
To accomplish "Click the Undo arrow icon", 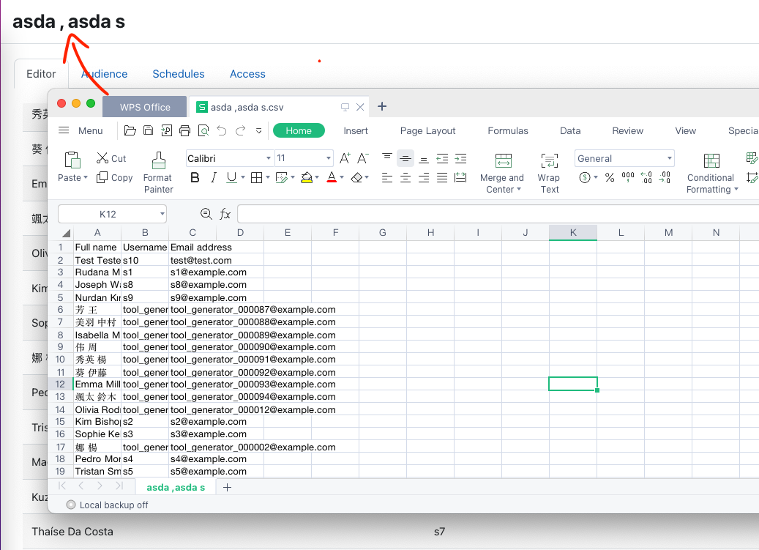I will coord(222,130).
